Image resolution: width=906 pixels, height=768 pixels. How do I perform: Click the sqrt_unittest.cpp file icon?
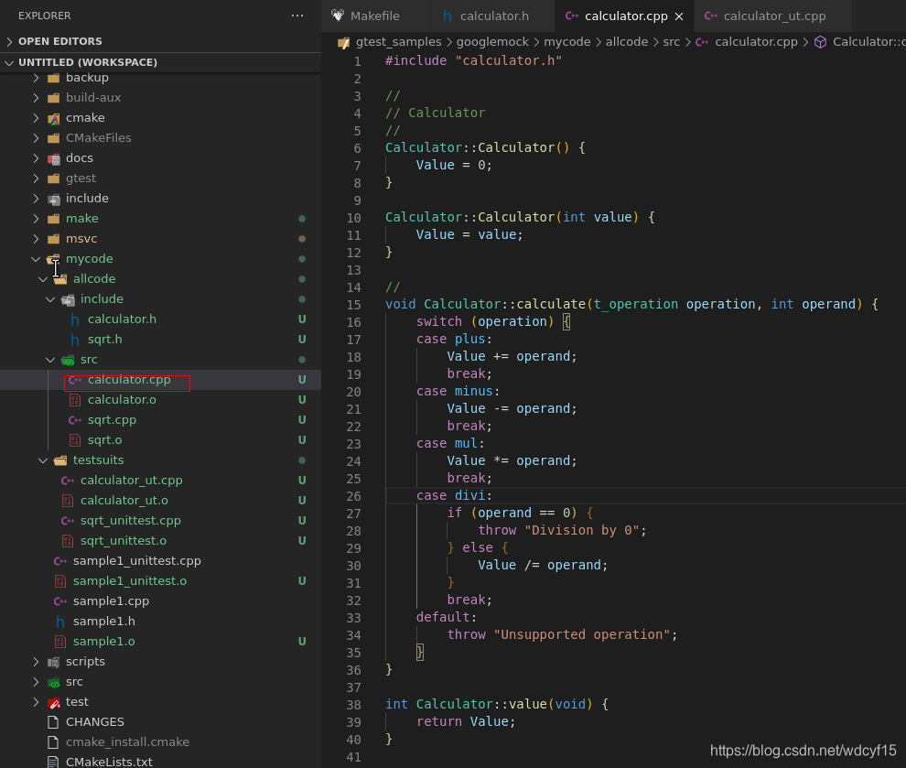tap(68, 521)
